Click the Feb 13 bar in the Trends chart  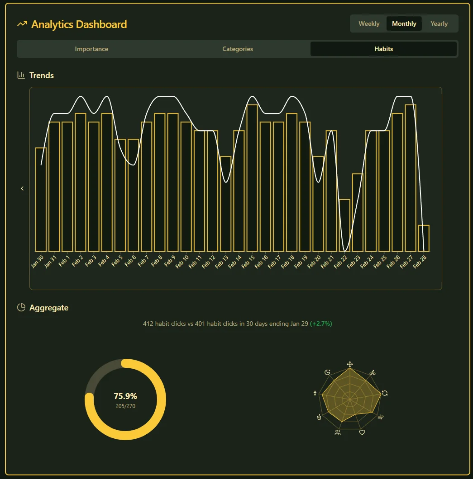point(226,204)
